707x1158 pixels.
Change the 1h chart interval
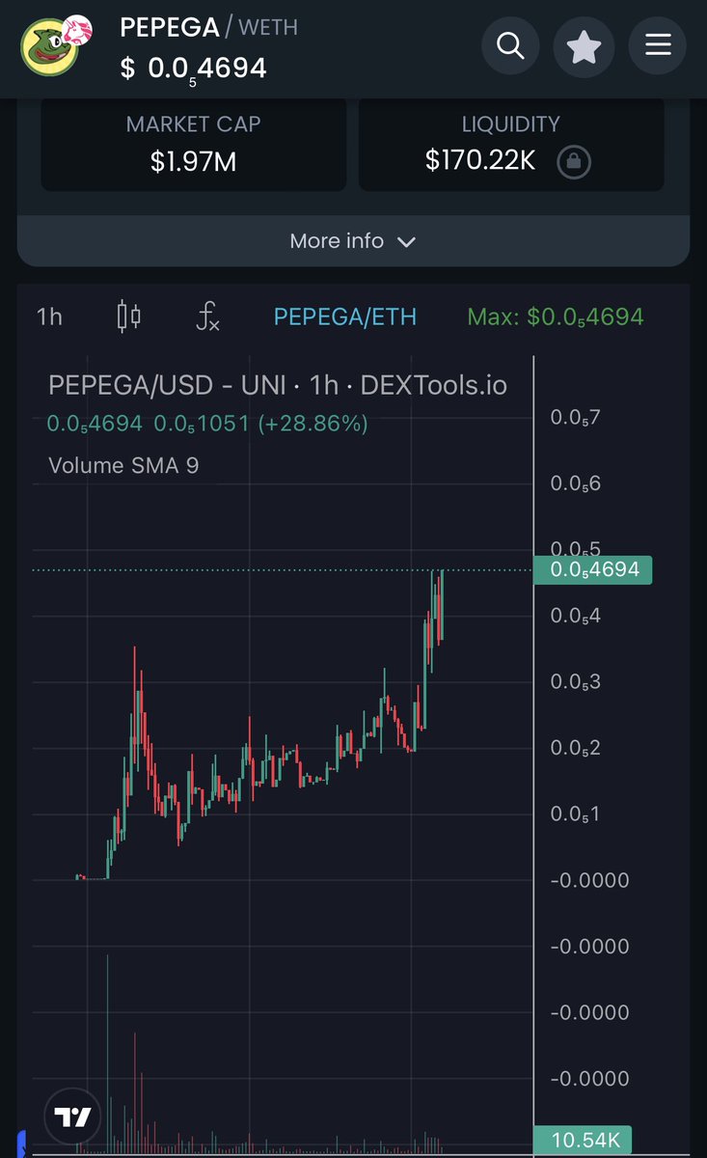pyautogui.click(x=49, y=317)
